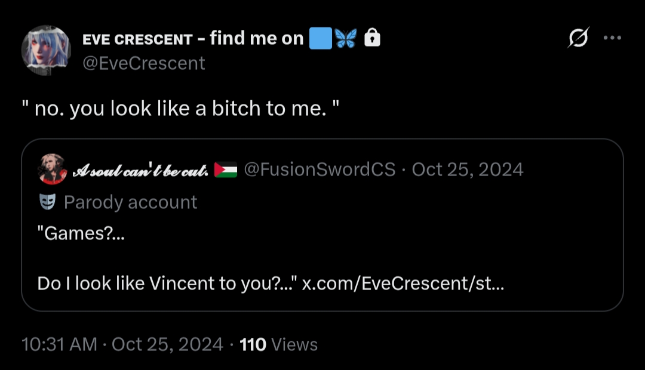Open Eve Crescent's profile avatar
This screenshot has height=370, width=645.
[x=46, y=50]
